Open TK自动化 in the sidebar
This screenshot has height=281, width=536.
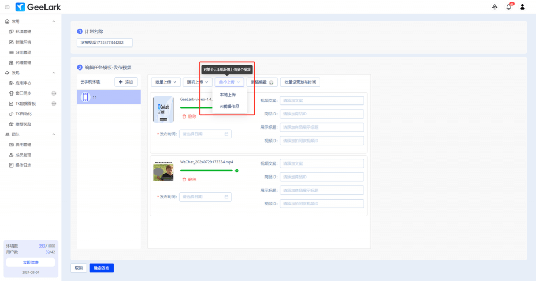(x=23, y=114)
